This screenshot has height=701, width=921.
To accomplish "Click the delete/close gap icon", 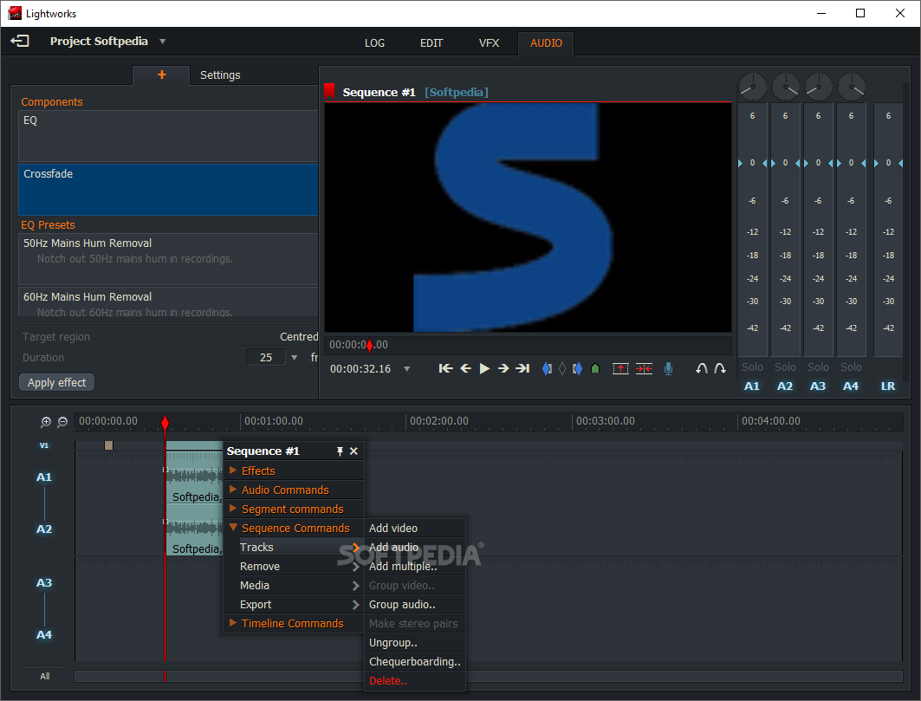I will pyautogui.click(x=644, y=368).
